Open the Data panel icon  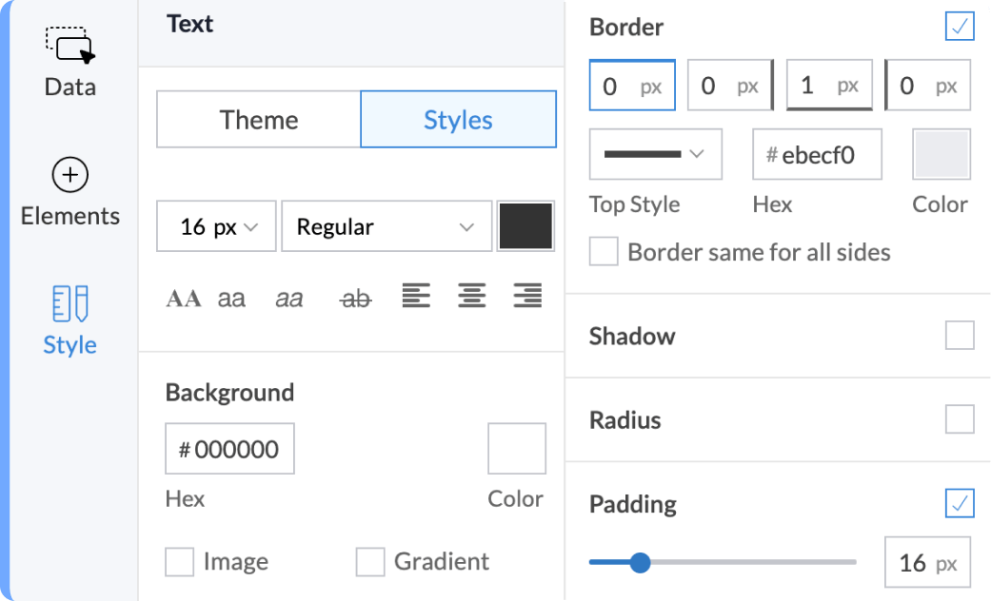pyautogui.click(x=70, y=46)
